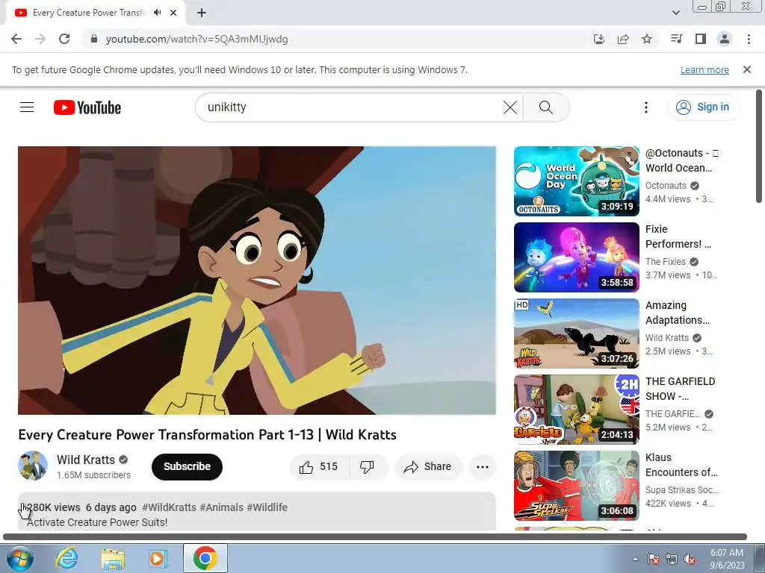The image size is (765, 573).
Task: Open the Chrome profile icon
Action: tap(725, 39)
